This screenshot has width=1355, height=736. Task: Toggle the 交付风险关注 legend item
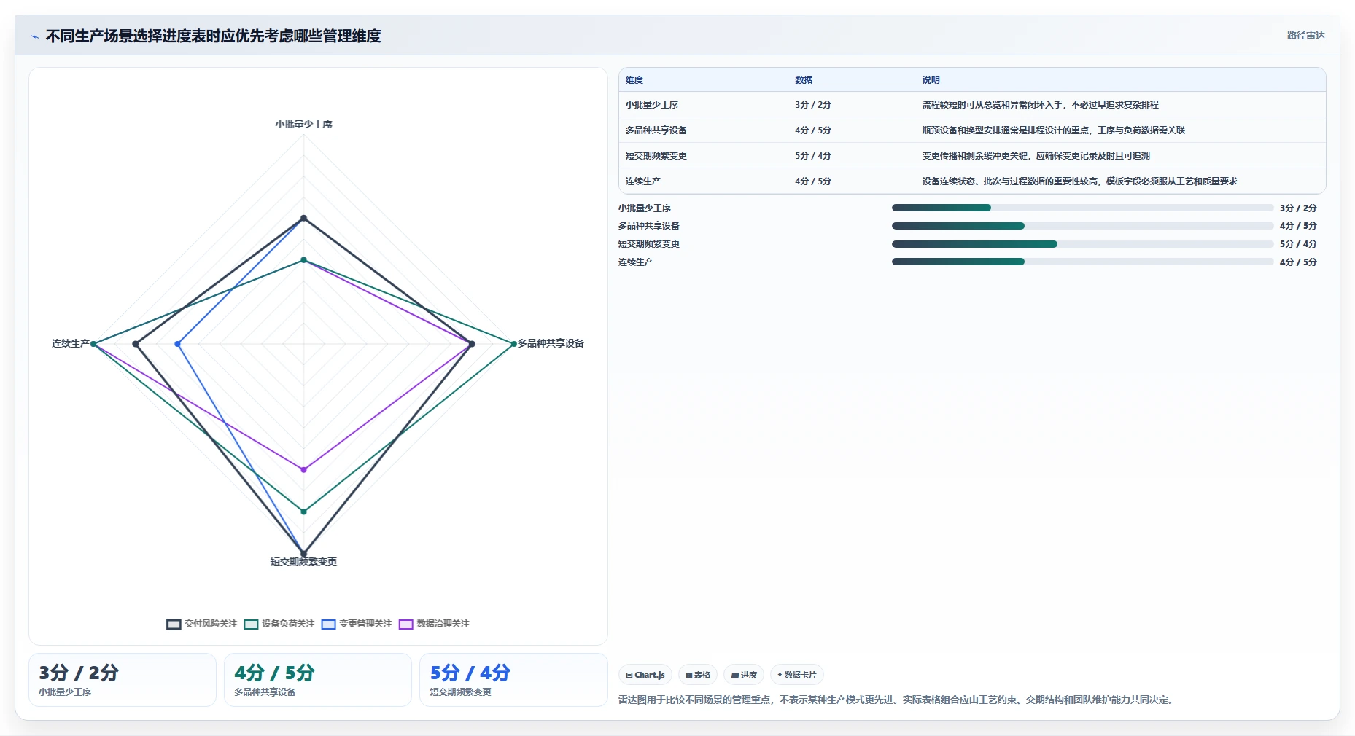[x=201, y=624]
